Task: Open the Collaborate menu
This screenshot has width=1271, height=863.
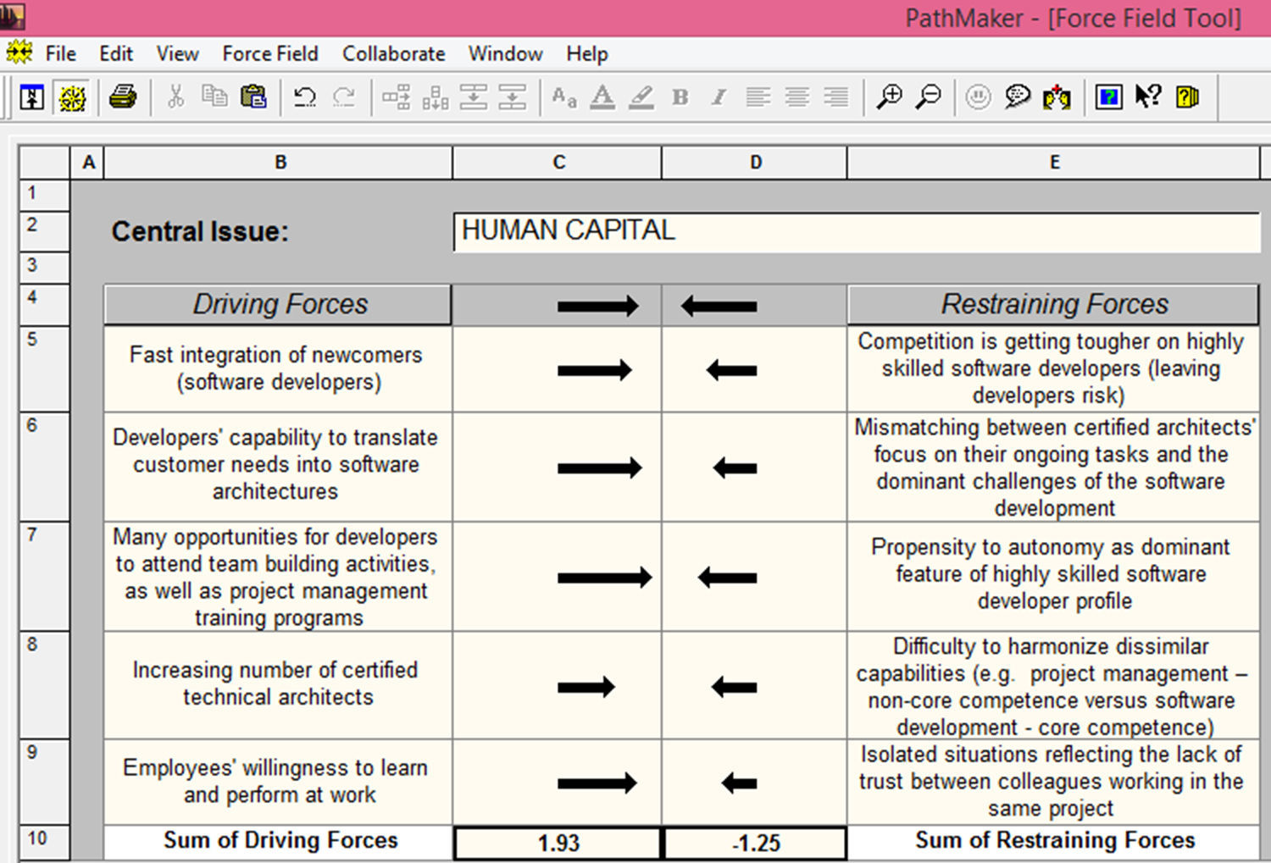Action: pyautogui.click(x=393, y=54)
